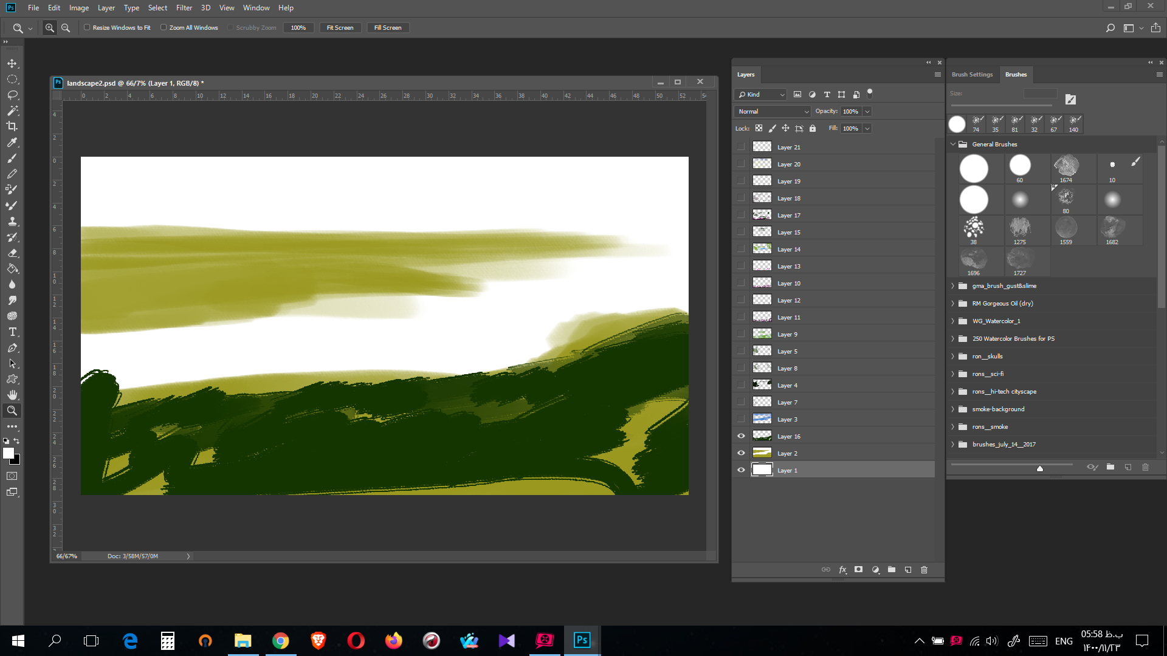Select the Zoom tool in toolbox
The width and height of the screenshot is (1167, 656).
click(x=12, y=411)
